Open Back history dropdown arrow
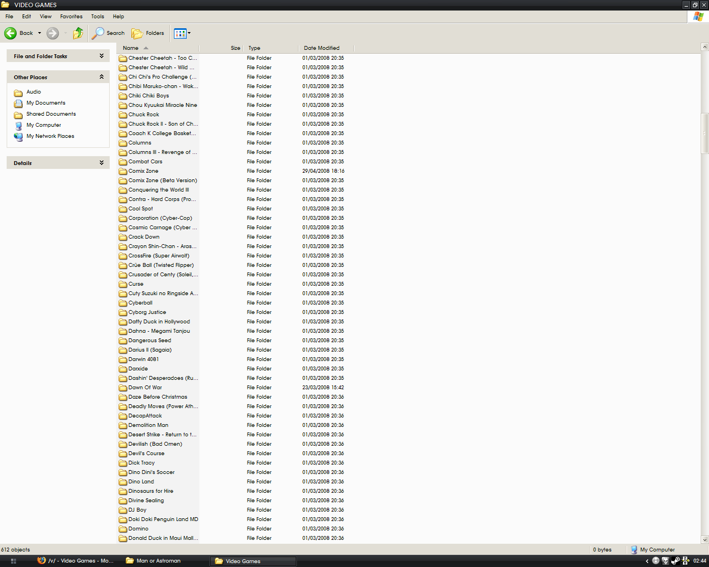 39,33
